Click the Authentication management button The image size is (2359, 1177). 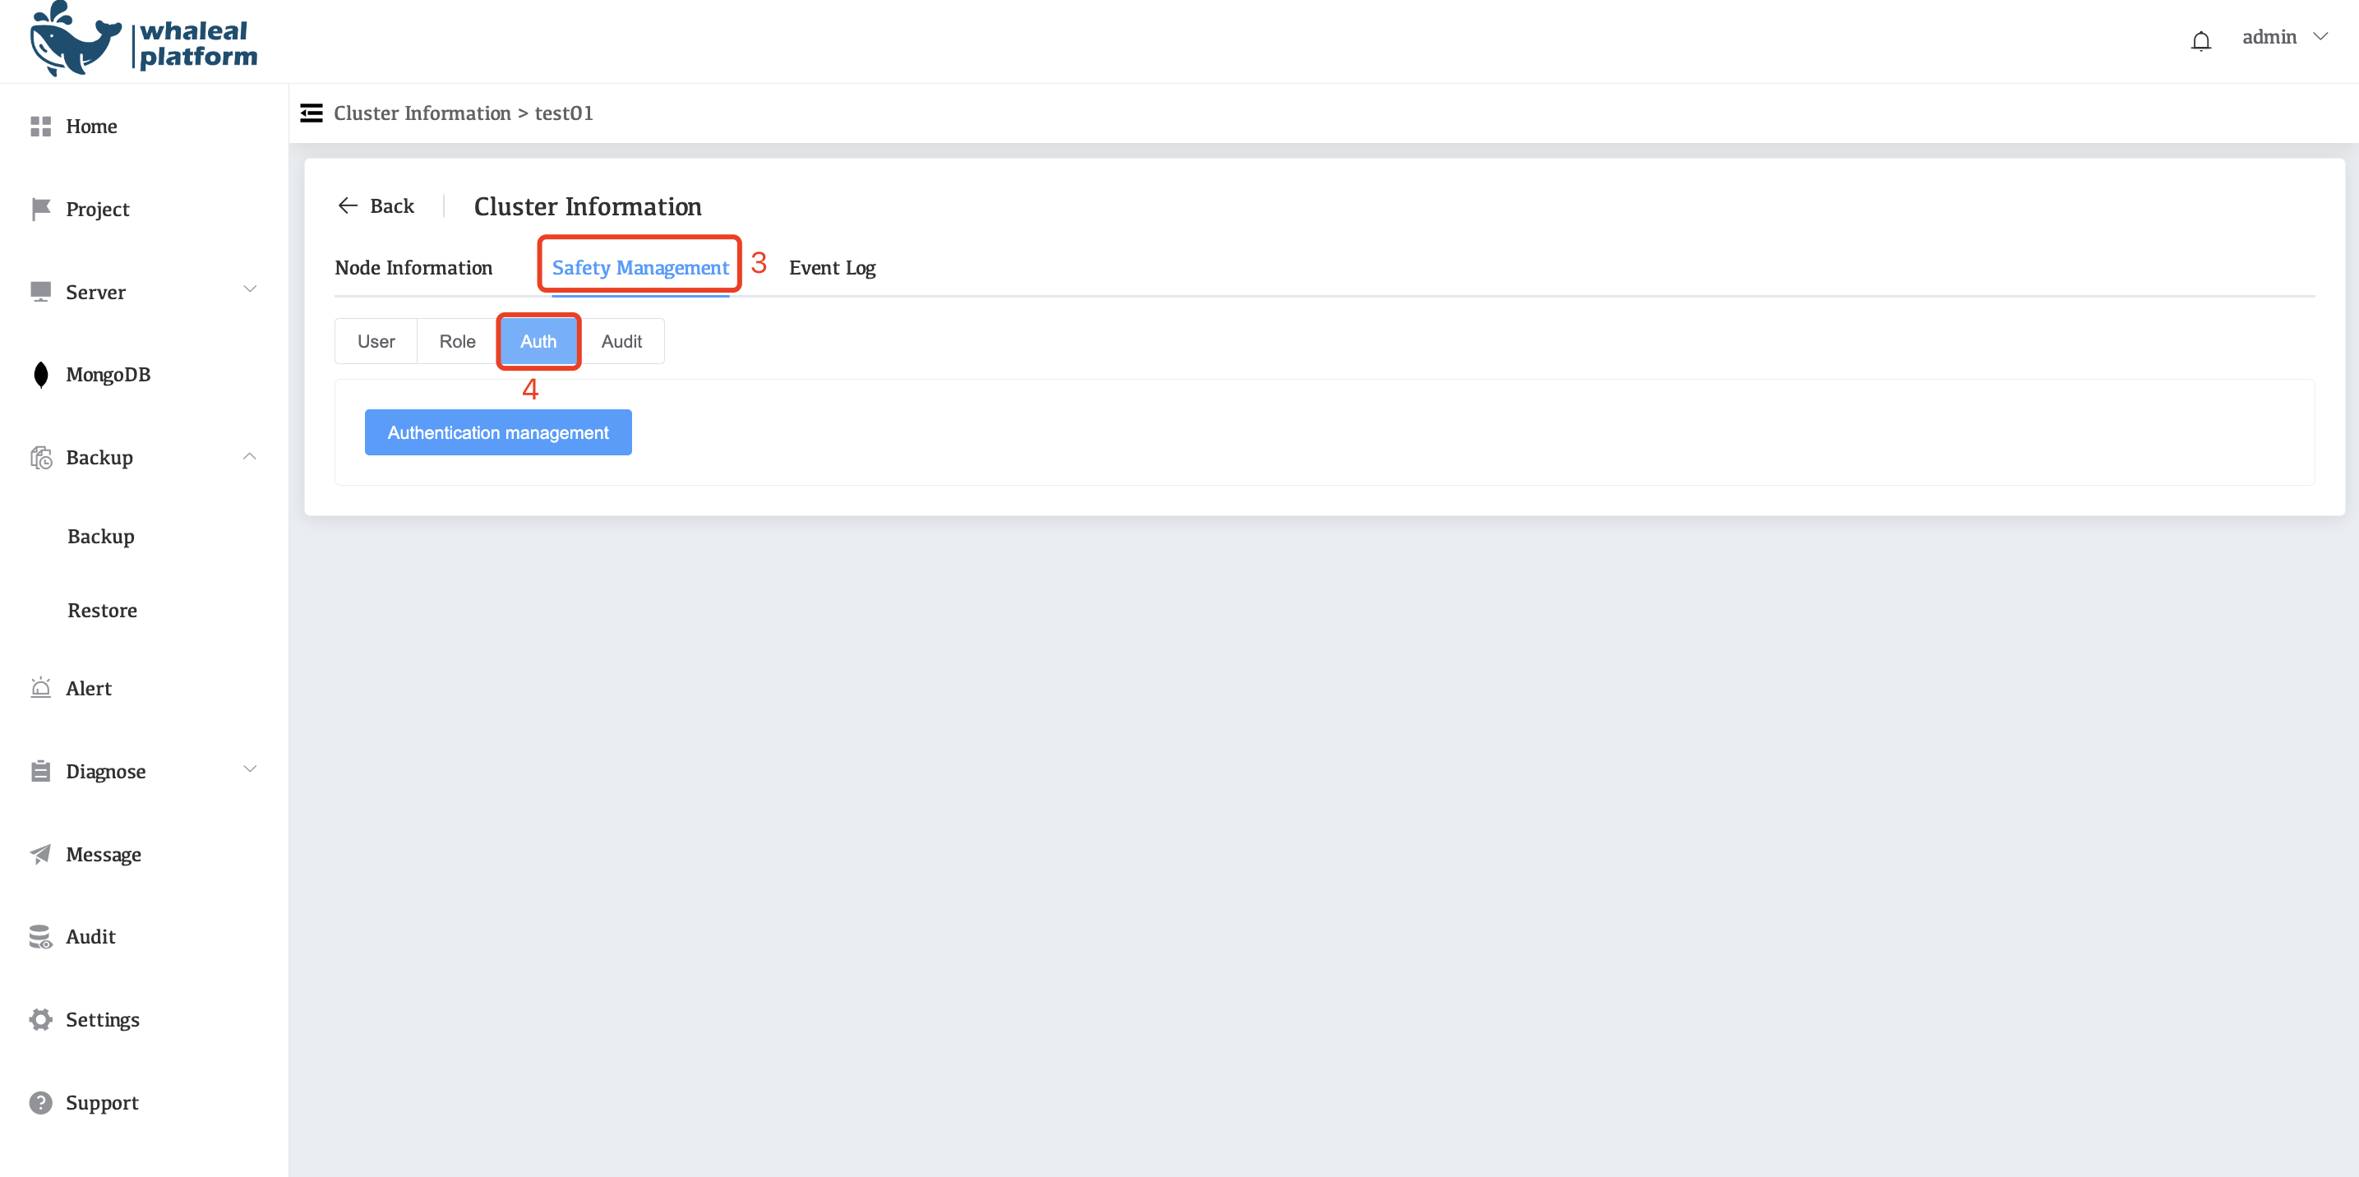[497, 432]
